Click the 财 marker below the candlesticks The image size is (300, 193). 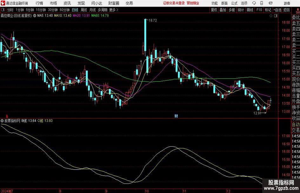point(176,116)
